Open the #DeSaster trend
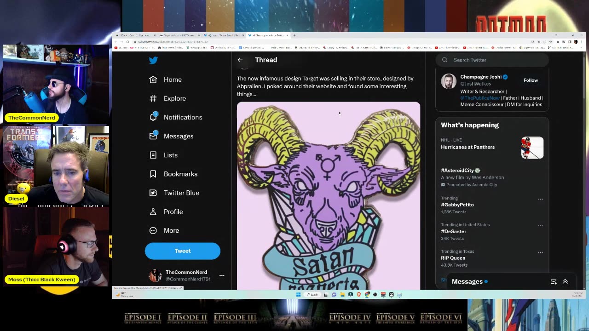Screen dimensions: 589x331 pyautogui.click(x=454, y=231)
